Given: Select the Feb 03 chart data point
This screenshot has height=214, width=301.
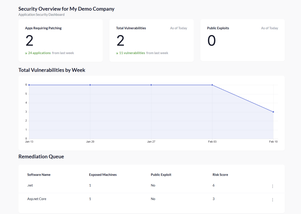Looking at the screenshot, I should coord(212,85).
